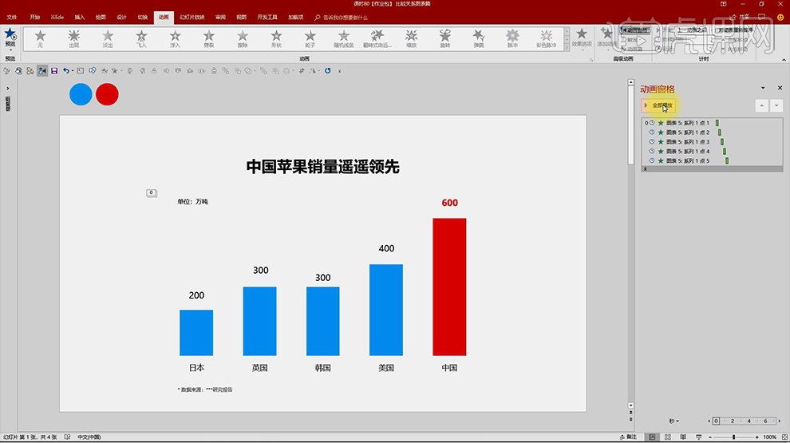Viewport: 790px width, 443px height.
Task: Customize quick access toolbar dropdown arrow
Action: 340,71
